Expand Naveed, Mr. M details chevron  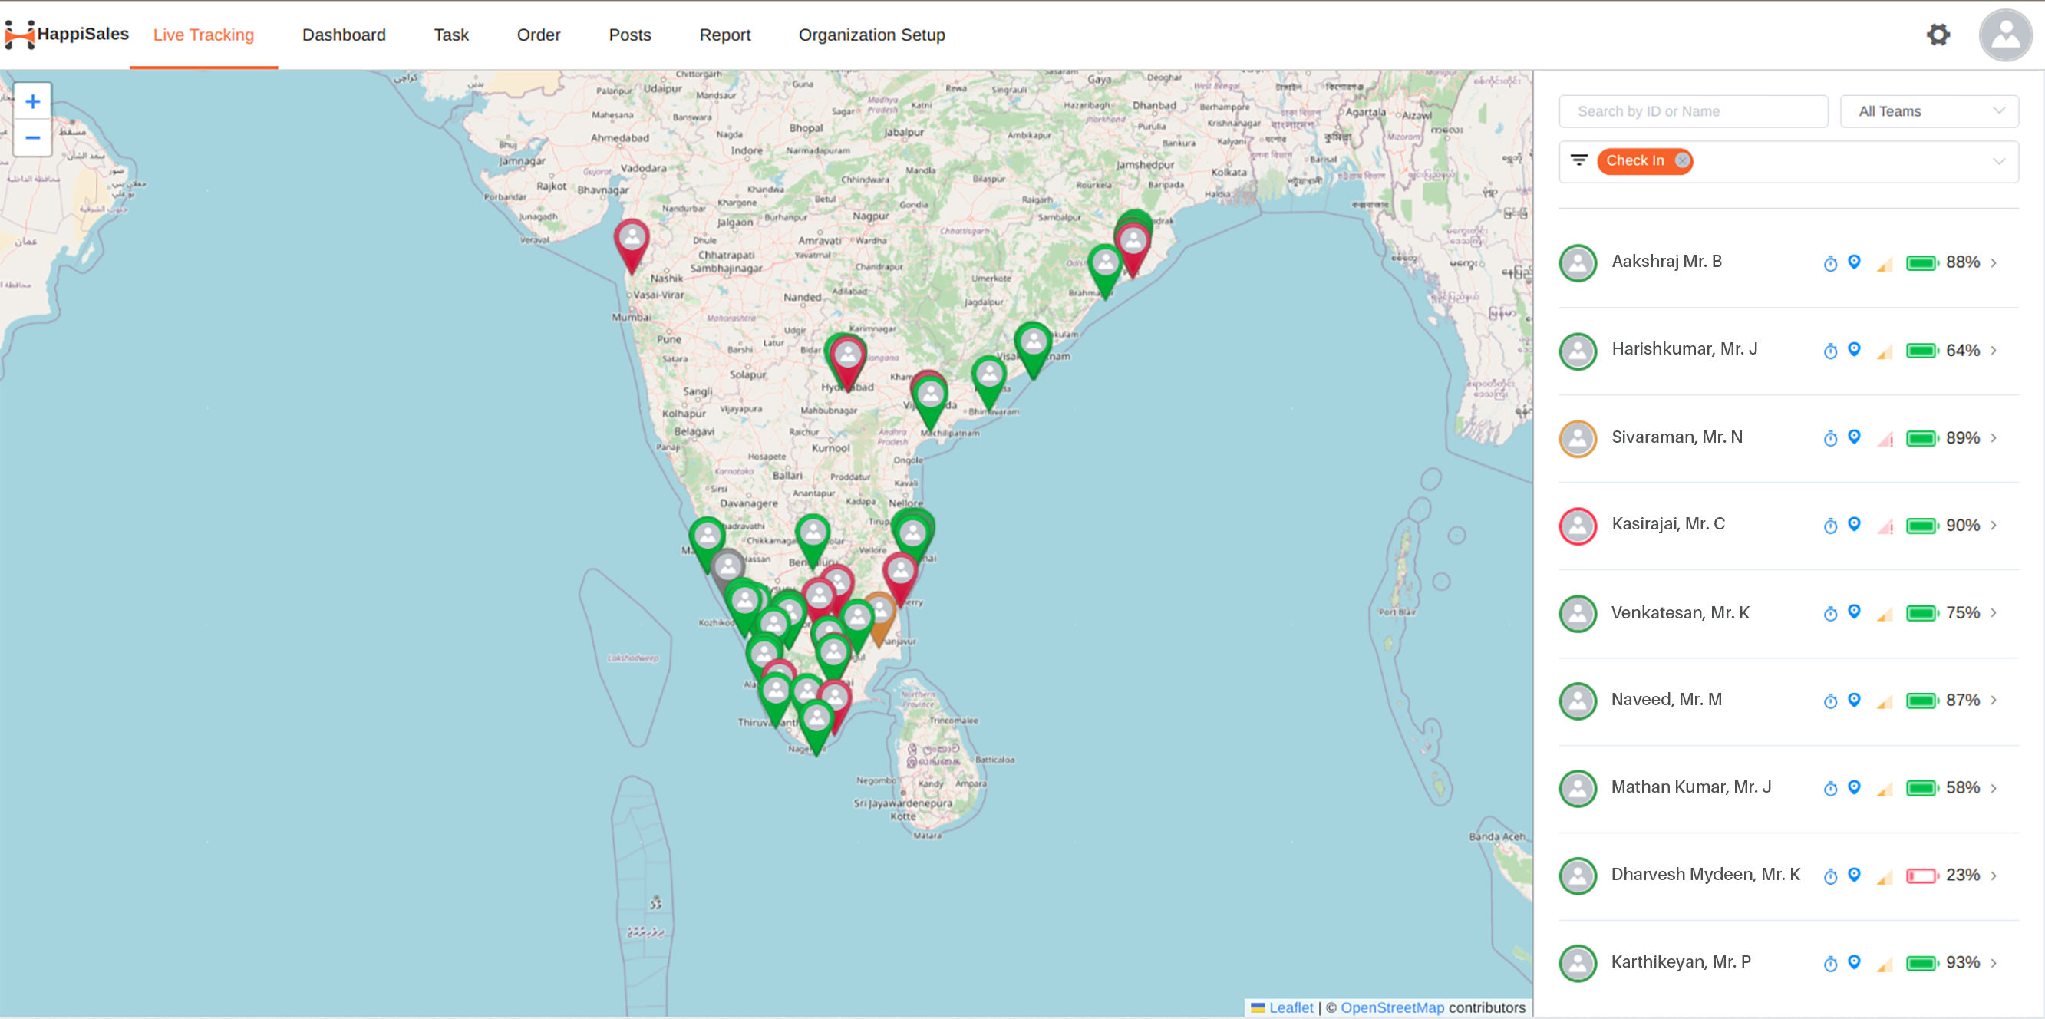click(1994, 701)
